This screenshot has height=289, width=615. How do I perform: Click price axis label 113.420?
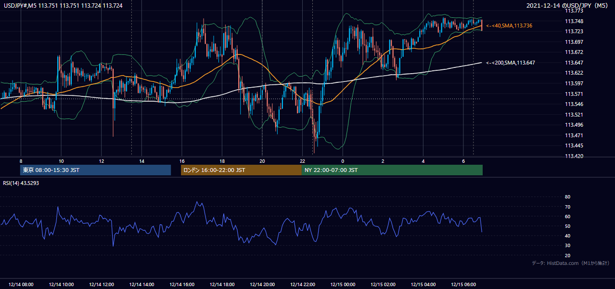[x=574, y=156]
